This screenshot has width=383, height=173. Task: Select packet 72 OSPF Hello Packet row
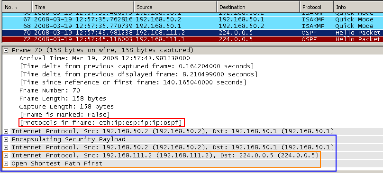pyautogui.click(x=192, y=39)
